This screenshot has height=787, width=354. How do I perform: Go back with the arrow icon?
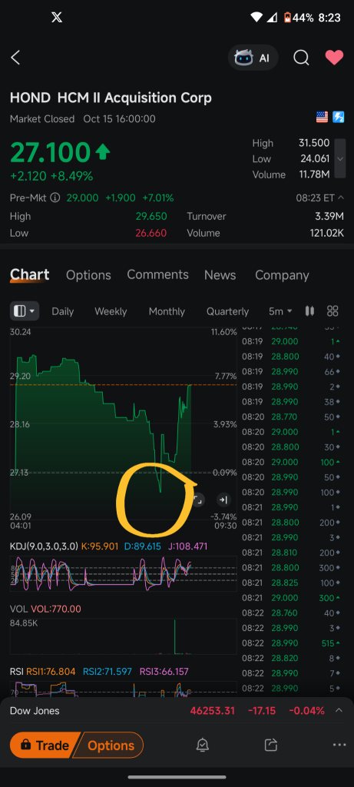pyautogui.click(x=15, y=58)
